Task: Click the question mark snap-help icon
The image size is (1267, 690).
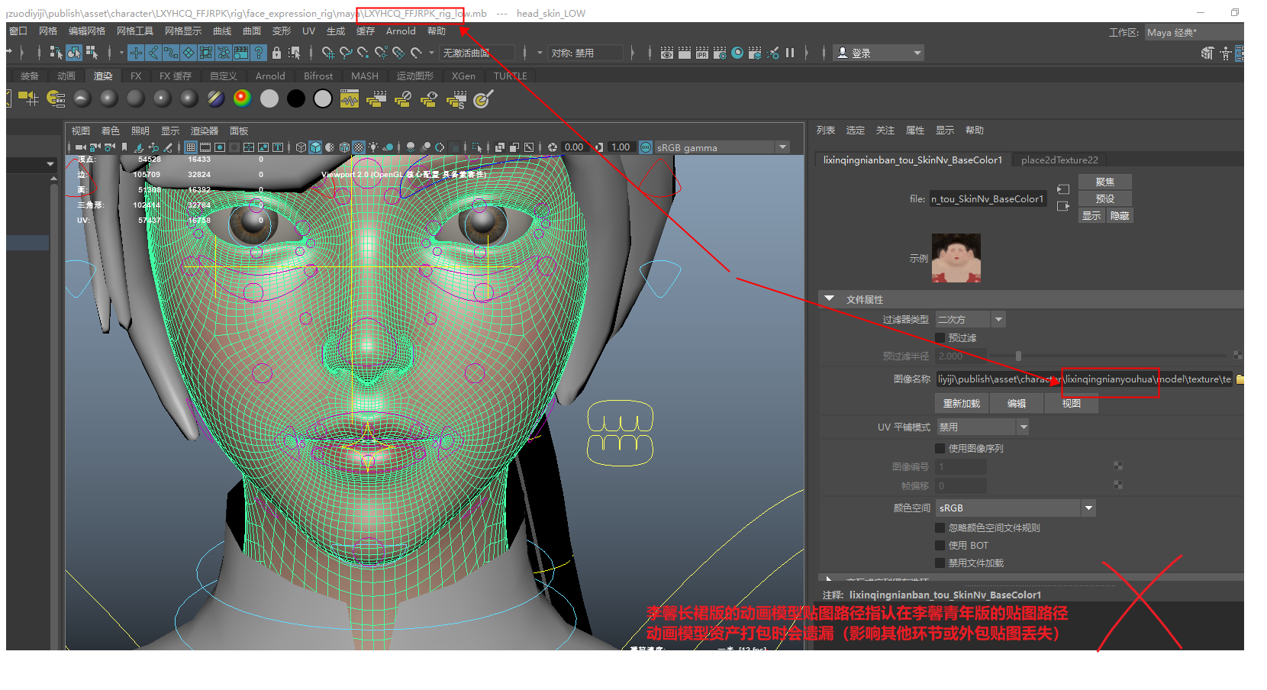Action: click(259, 53)
